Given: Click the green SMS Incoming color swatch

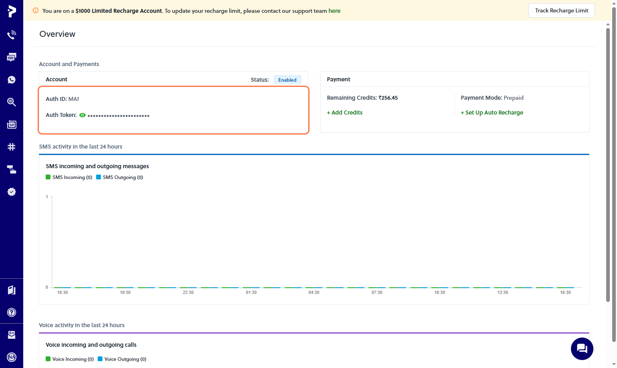Looking at the screenshot, I should pos(48,177).
